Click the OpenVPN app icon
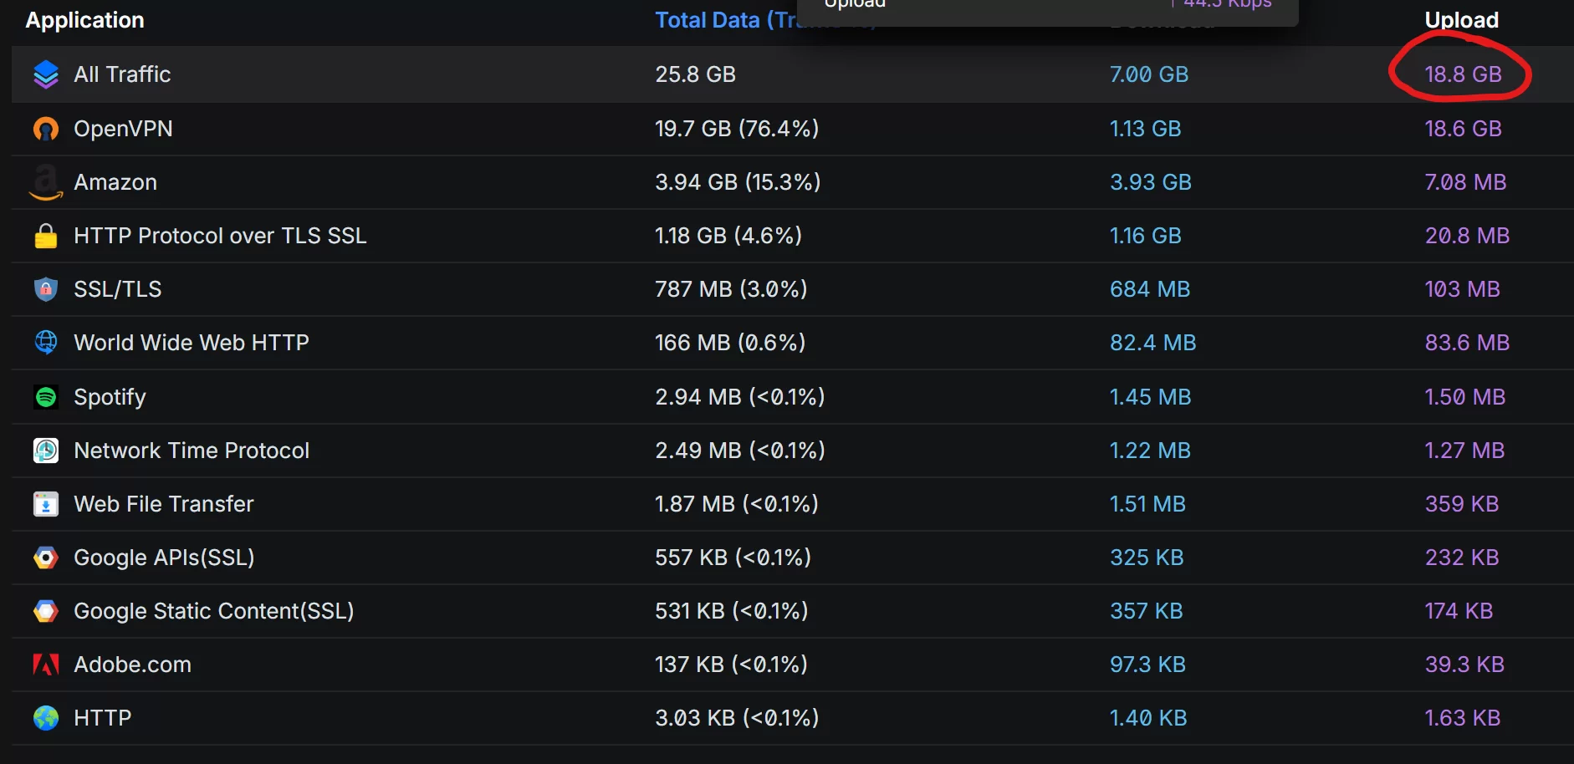1574x764 pixels. pyautogui.click(x=46, y=129)
